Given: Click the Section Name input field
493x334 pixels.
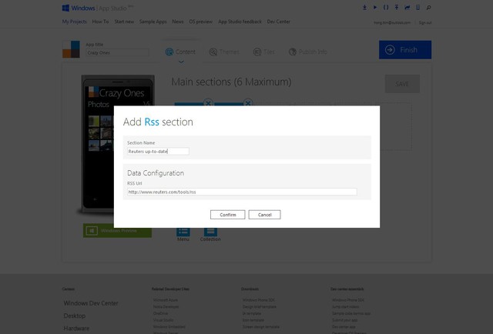Looking at the screenshot, I should pos(158,152).
